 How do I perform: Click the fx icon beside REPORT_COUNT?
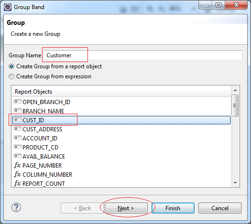[x=17, y=183]
